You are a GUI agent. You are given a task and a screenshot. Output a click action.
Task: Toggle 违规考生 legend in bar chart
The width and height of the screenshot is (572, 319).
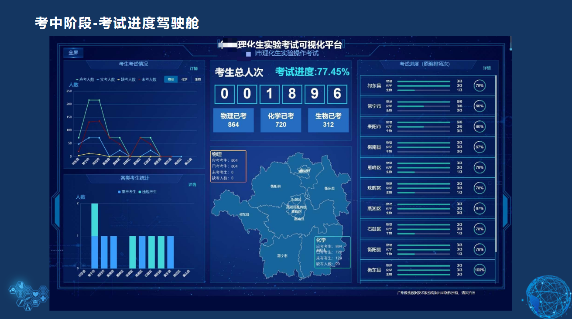click(x=148, y=192)
